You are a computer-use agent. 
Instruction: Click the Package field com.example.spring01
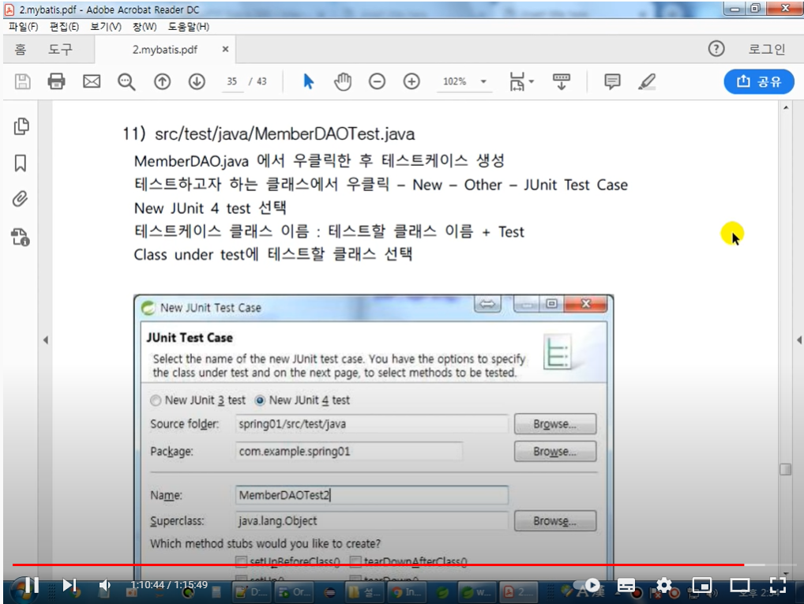348,452
